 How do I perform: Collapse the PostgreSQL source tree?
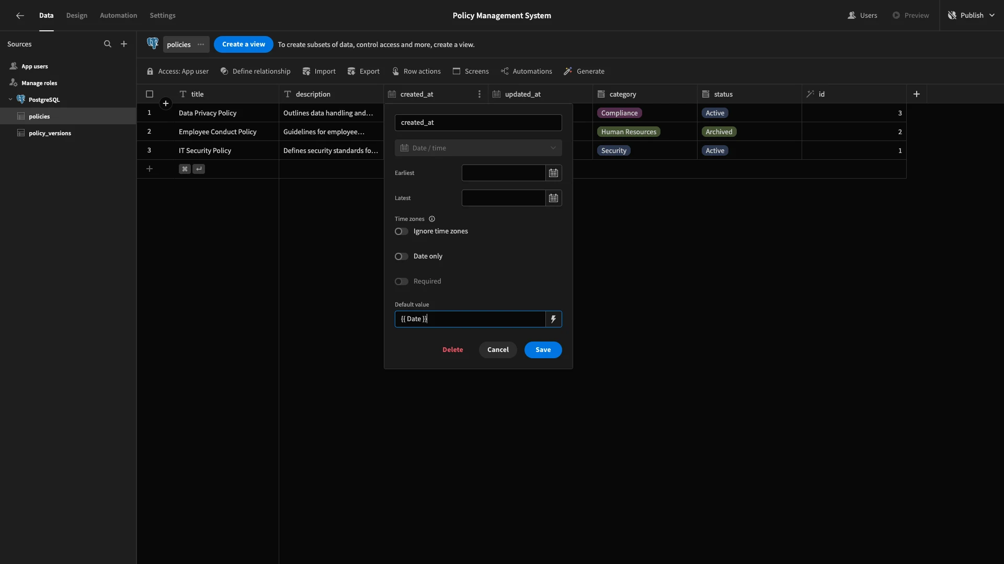tap(10, 100)
